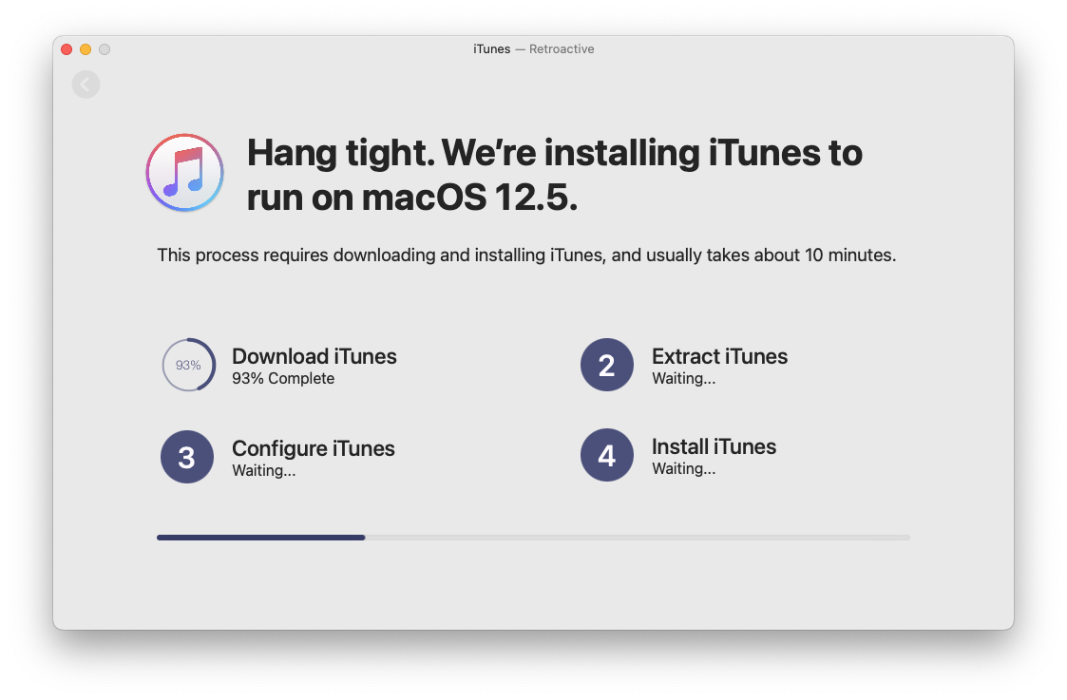The height and width of the screenshot is (700, 1067).
Task: Click "Waiting..." under Configure iTunes
Action: coord(264,470)
